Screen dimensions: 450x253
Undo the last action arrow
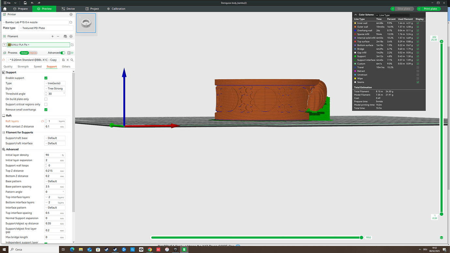[x=32, y=3]
